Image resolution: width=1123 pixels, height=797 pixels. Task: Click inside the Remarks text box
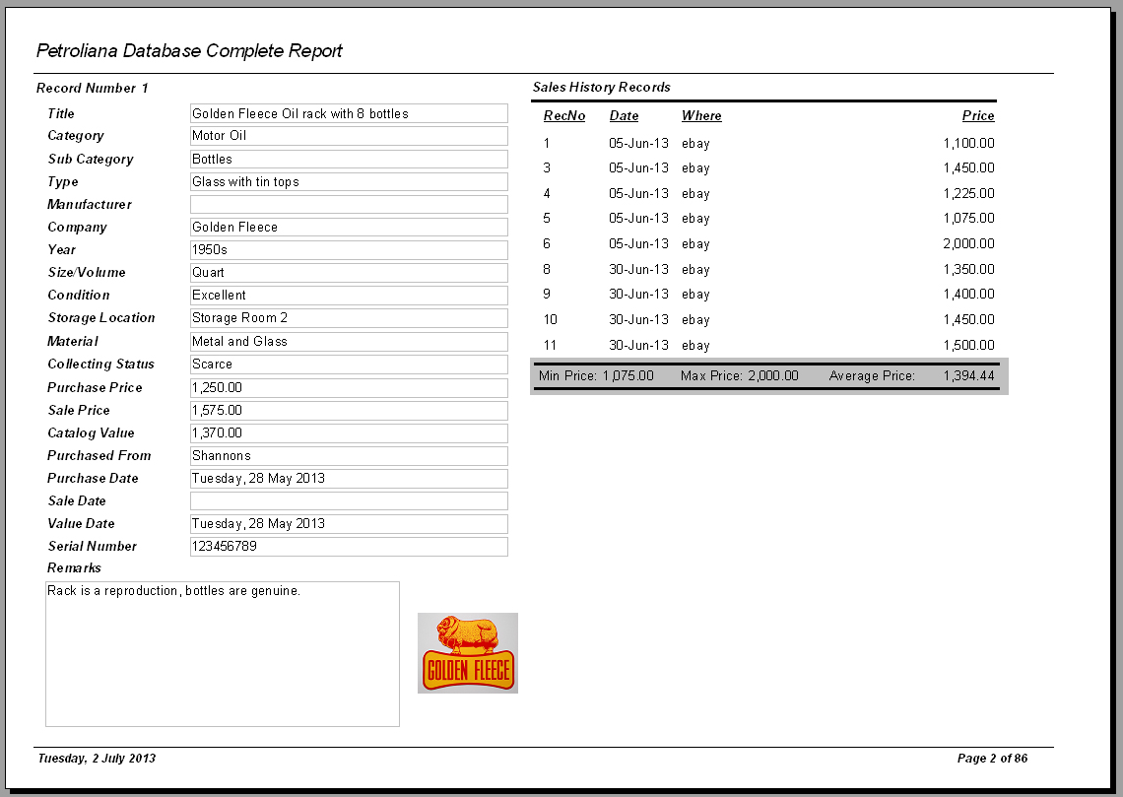[x=223, y=654]
